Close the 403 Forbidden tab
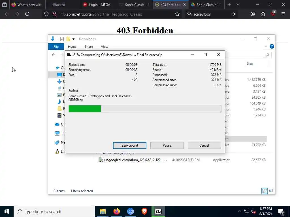The width and height of the screenshot is (290, 217). click(184, 5)
